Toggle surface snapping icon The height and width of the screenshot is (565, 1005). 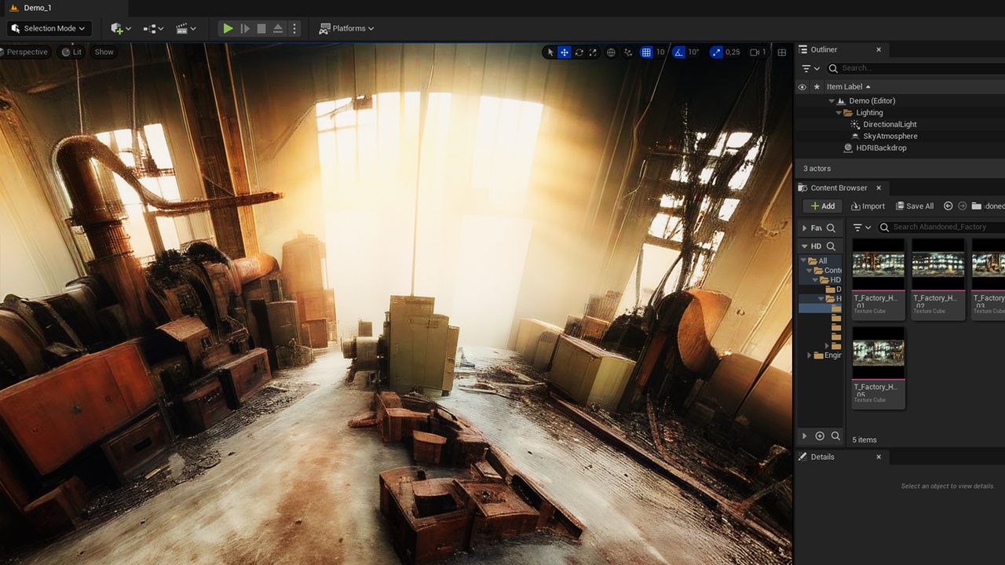[628, 53]
